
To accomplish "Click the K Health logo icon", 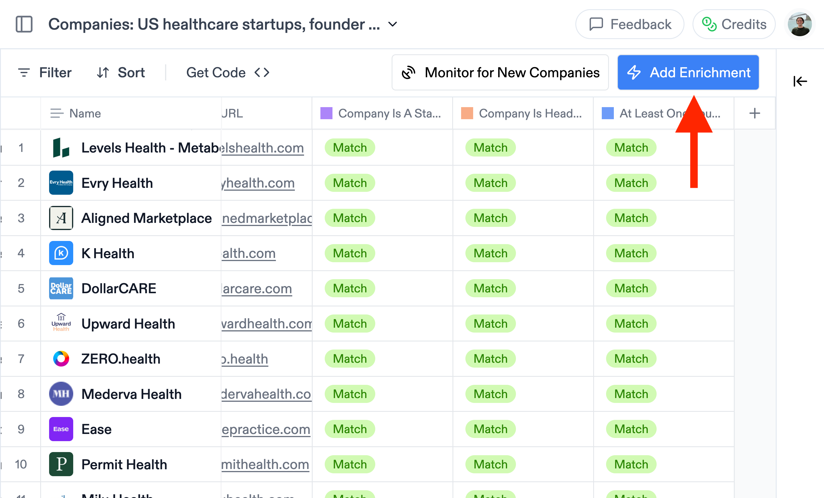I will tap(61, 253).
